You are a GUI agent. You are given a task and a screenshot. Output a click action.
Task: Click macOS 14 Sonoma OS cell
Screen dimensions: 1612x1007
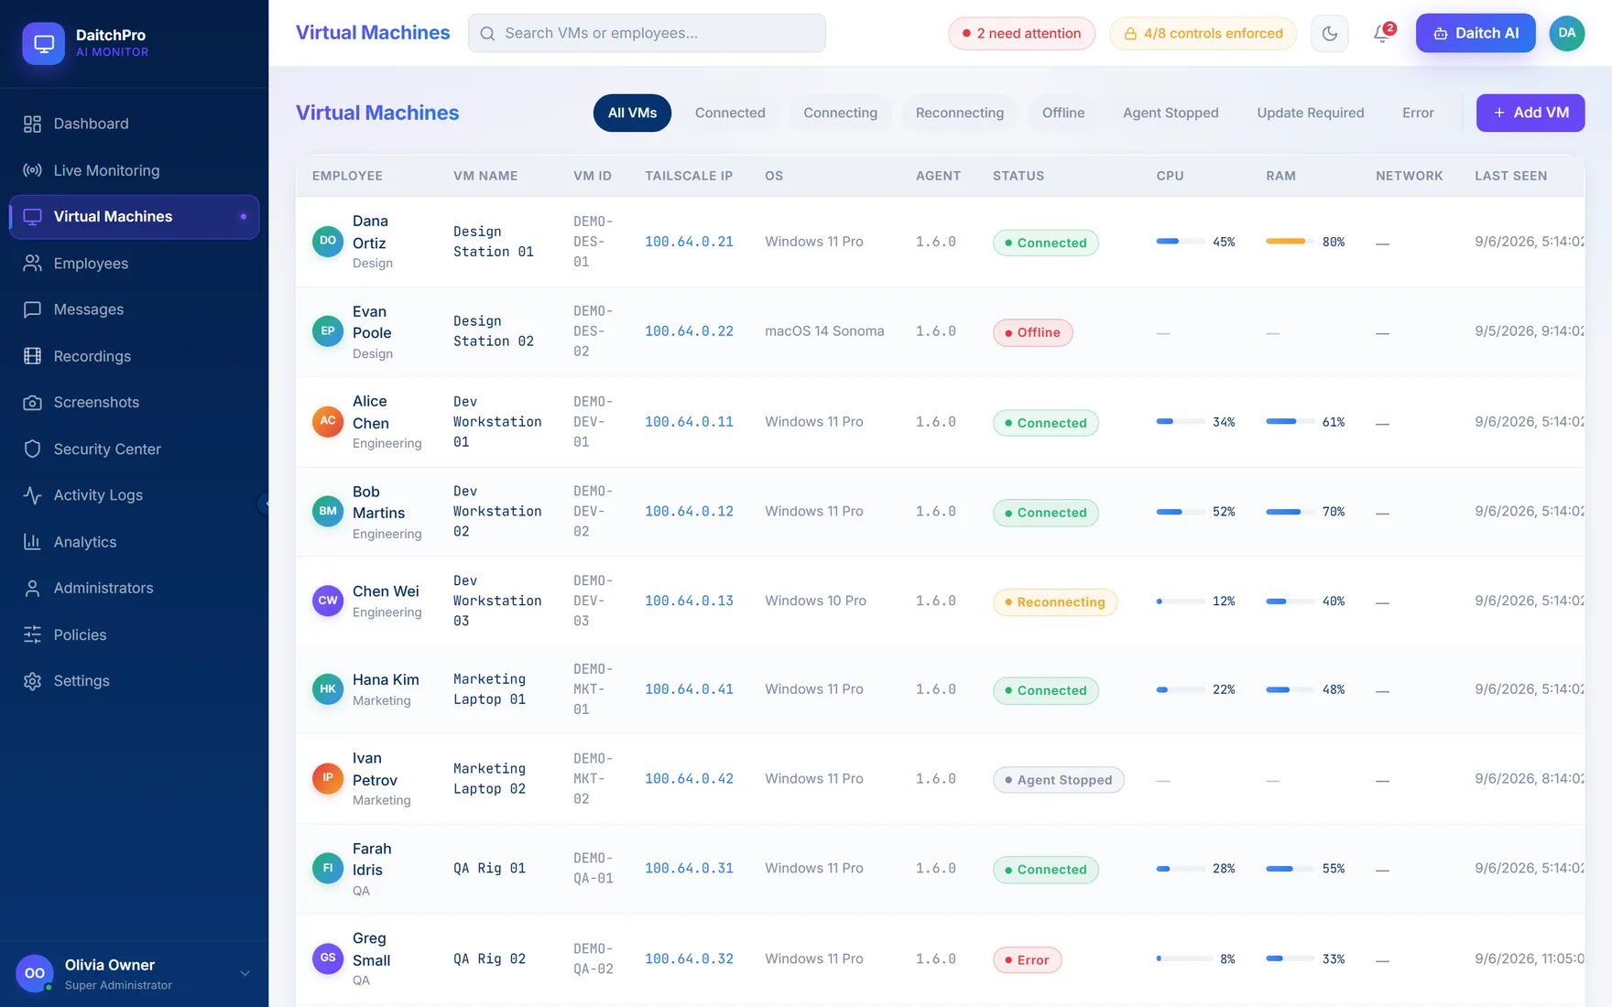tap(824, 331)
